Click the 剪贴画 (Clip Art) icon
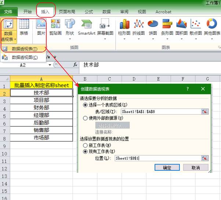The image size is (221, 200). pos(55,27)
